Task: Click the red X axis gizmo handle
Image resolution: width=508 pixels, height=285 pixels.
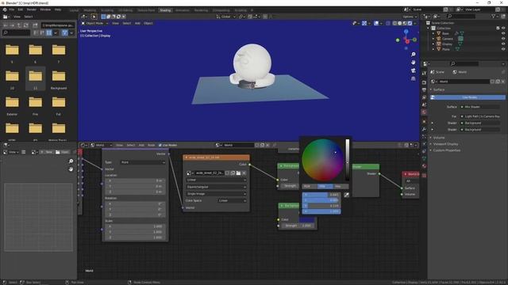Action: 407,41
